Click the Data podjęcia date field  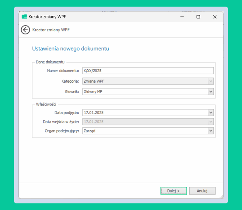(145, 113)
